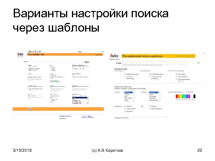
Task: Click the author footer '(с) А.В.Коротков'
Action: [107, 151]
